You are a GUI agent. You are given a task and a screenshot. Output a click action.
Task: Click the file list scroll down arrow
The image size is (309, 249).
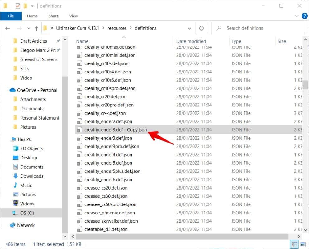click(306, 229)
